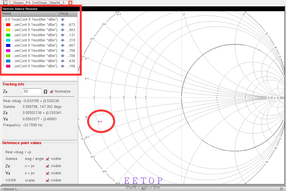Click the p column header

pos(71,14)
